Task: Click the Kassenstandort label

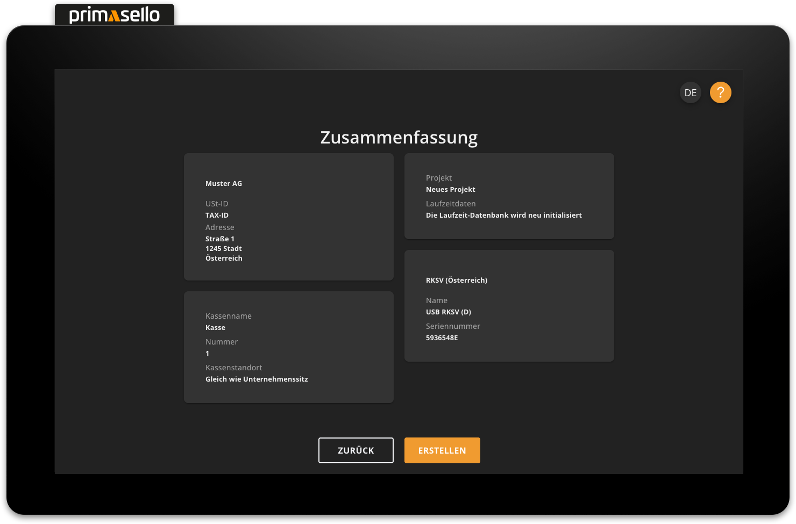Action: (x=233, y=368)
